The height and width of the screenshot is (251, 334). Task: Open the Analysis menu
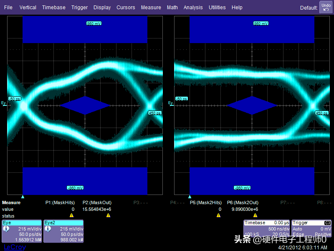pos(193,8)
